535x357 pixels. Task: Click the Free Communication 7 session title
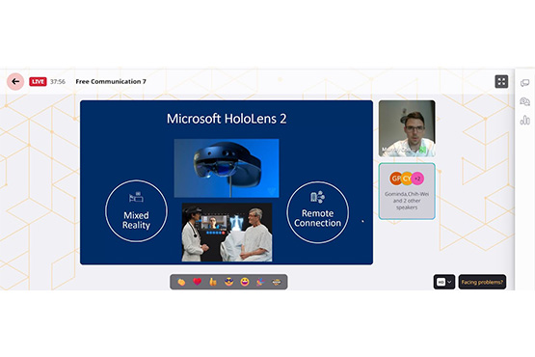click(111, 82)
